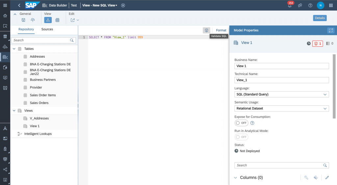The height and width of the screenshot is (185, 337).
Task: Switch to graphical diagram view icon
Action: click(48, 20)
